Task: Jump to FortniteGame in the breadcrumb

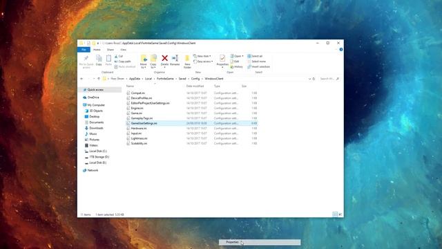Action: 165,79
